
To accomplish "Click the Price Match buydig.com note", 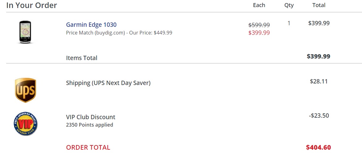I will pyautogui.click(x=119, y=33).
